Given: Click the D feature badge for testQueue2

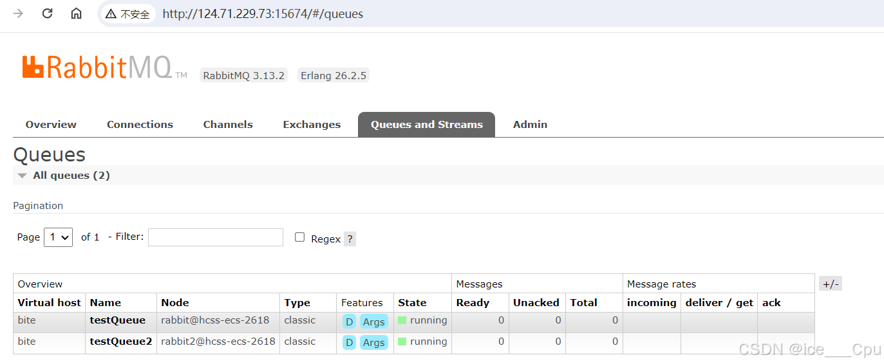Looking at the screenshot, I should pyautogui.click(x=349, y=342).
